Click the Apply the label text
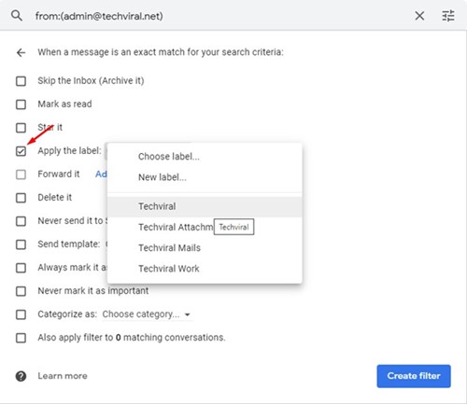The image size is (467, 404). pos(69,151)
